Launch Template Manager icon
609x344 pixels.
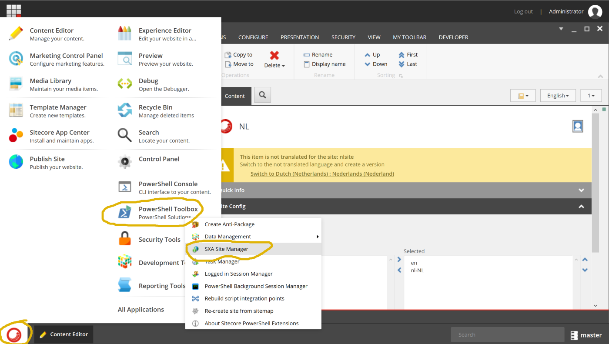tap(16, 110)
